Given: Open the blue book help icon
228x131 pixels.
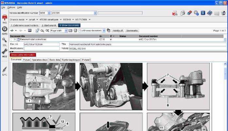Looking at the screenshot, I should 209,13.
